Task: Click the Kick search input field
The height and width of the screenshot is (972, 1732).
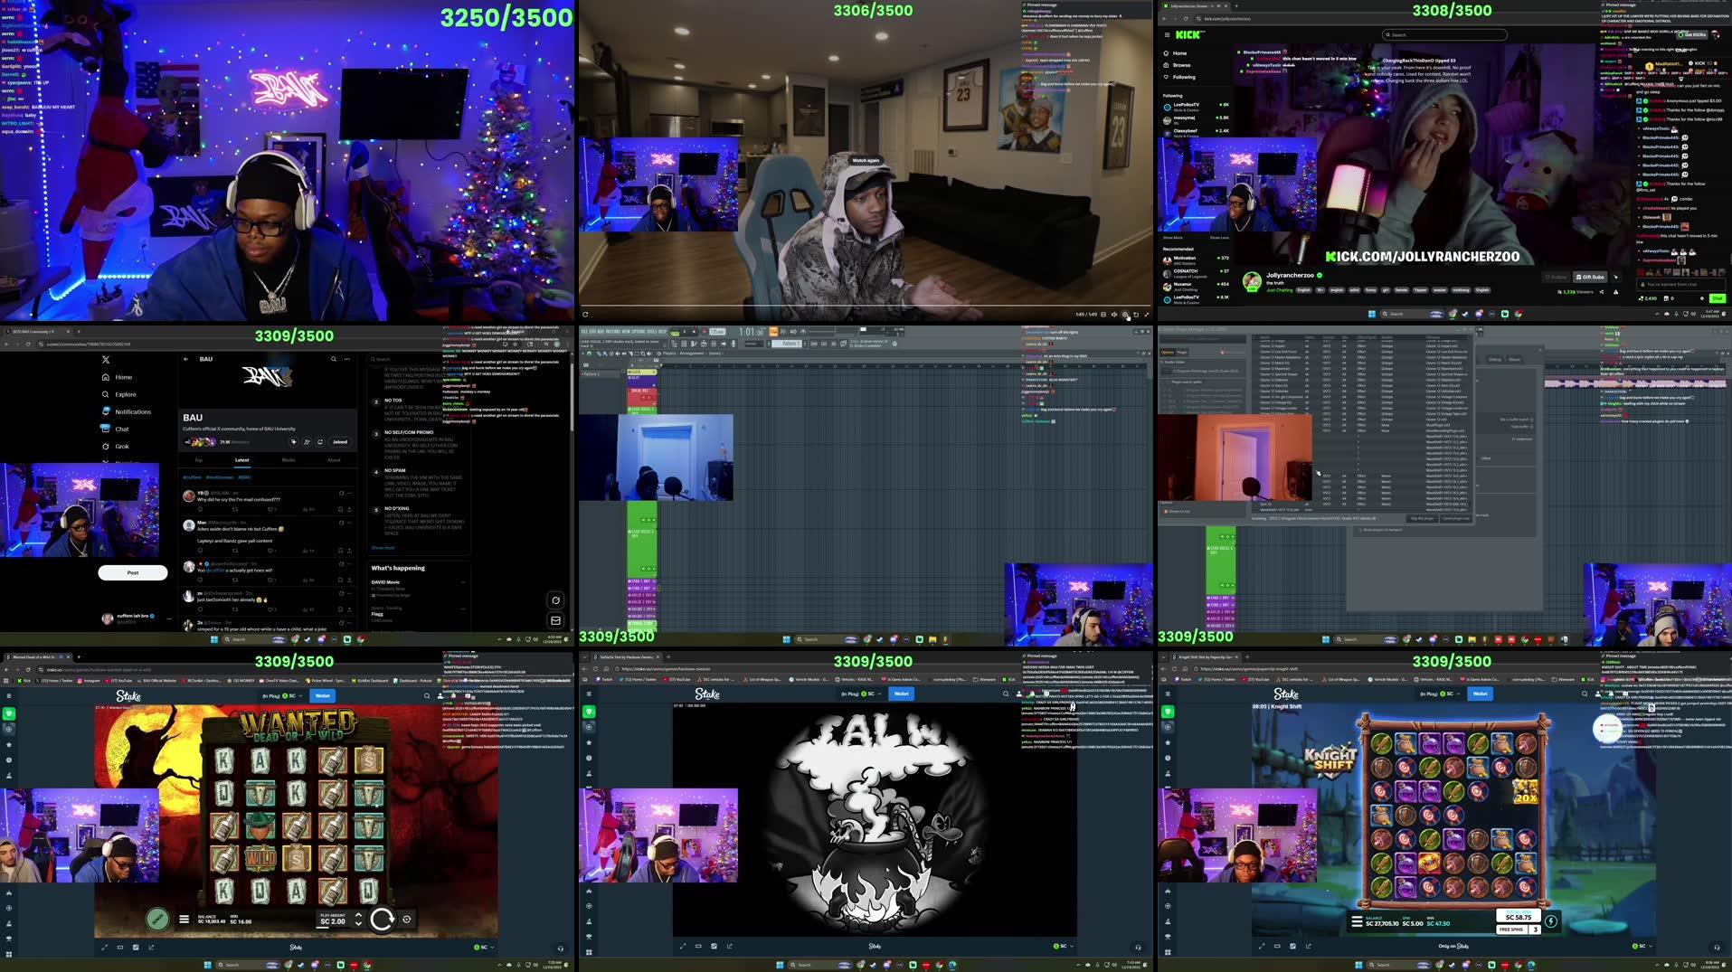Action: [x=1444, y=35]
